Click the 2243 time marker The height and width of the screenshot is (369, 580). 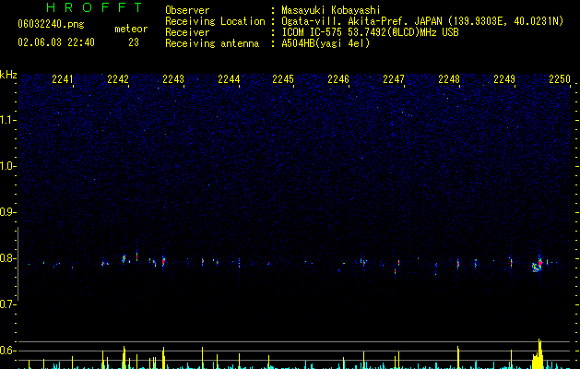(173, 79)
